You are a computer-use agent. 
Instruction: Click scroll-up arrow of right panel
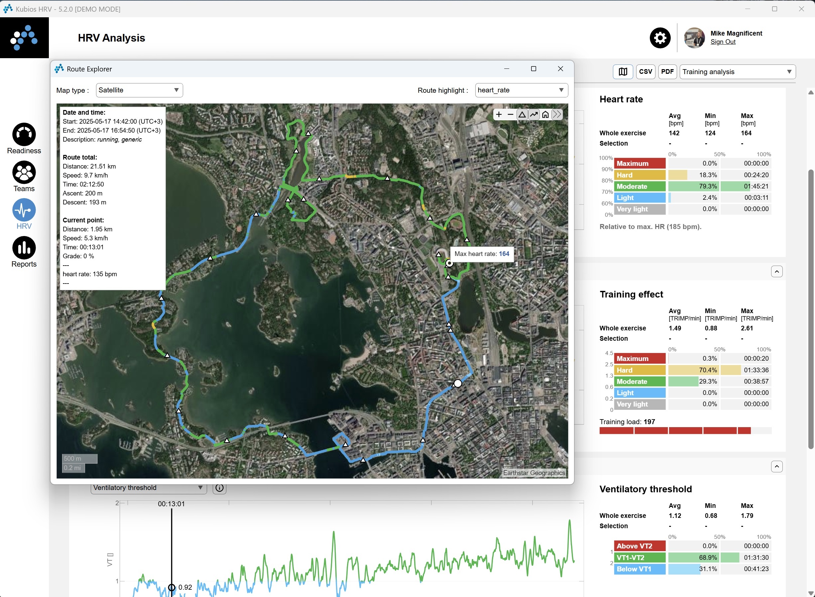tap(811, 92)
